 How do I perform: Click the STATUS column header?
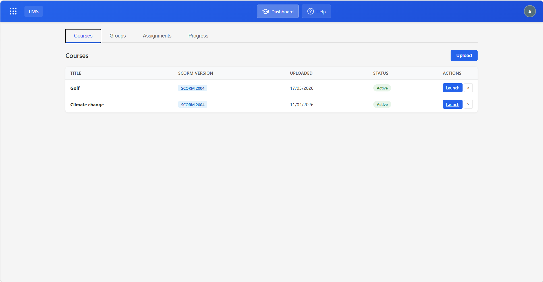(380, 73)
